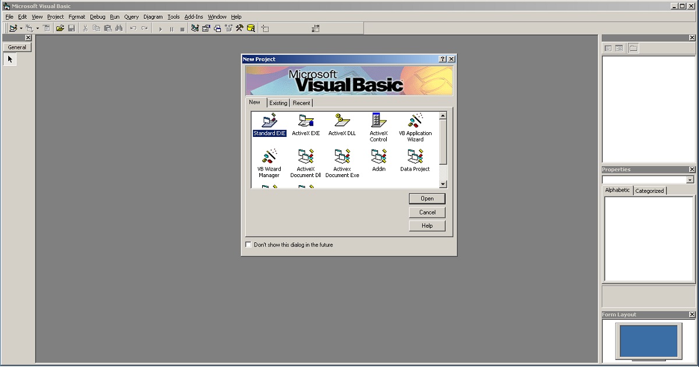Pick the ActiveX DLL project icon

coord(342,125)
